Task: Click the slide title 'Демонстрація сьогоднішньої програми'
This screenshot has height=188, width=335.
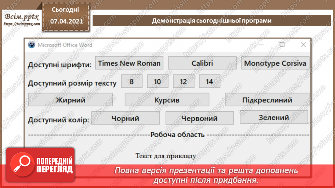Action: pyautogui.click(x=212, y=21)
